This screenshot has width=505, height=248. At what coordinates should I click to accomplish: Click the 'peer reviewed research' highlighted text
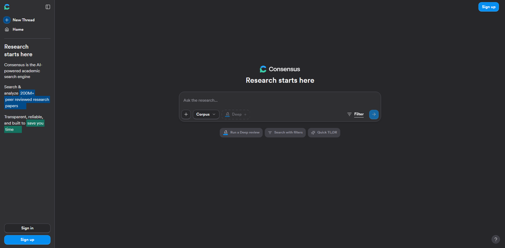click(x=27, y=100)
